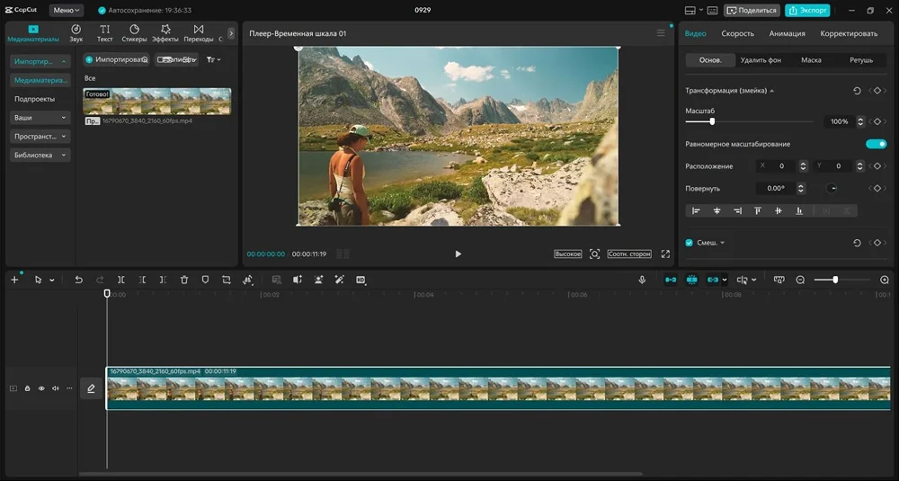Screen dimensions: 899x481
Task: Start voiceover recording with microphone icon
Action: 642,280
